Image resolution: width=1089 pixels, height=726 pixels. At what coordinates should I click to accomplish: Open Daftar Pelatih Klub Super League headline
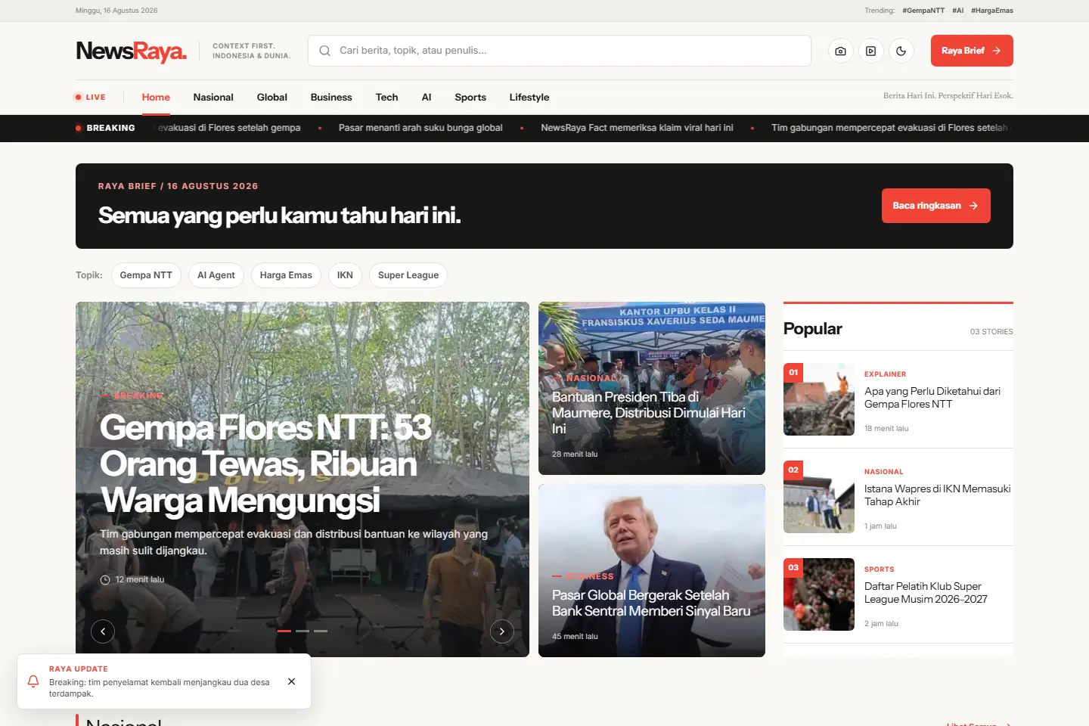coord(926,593)
